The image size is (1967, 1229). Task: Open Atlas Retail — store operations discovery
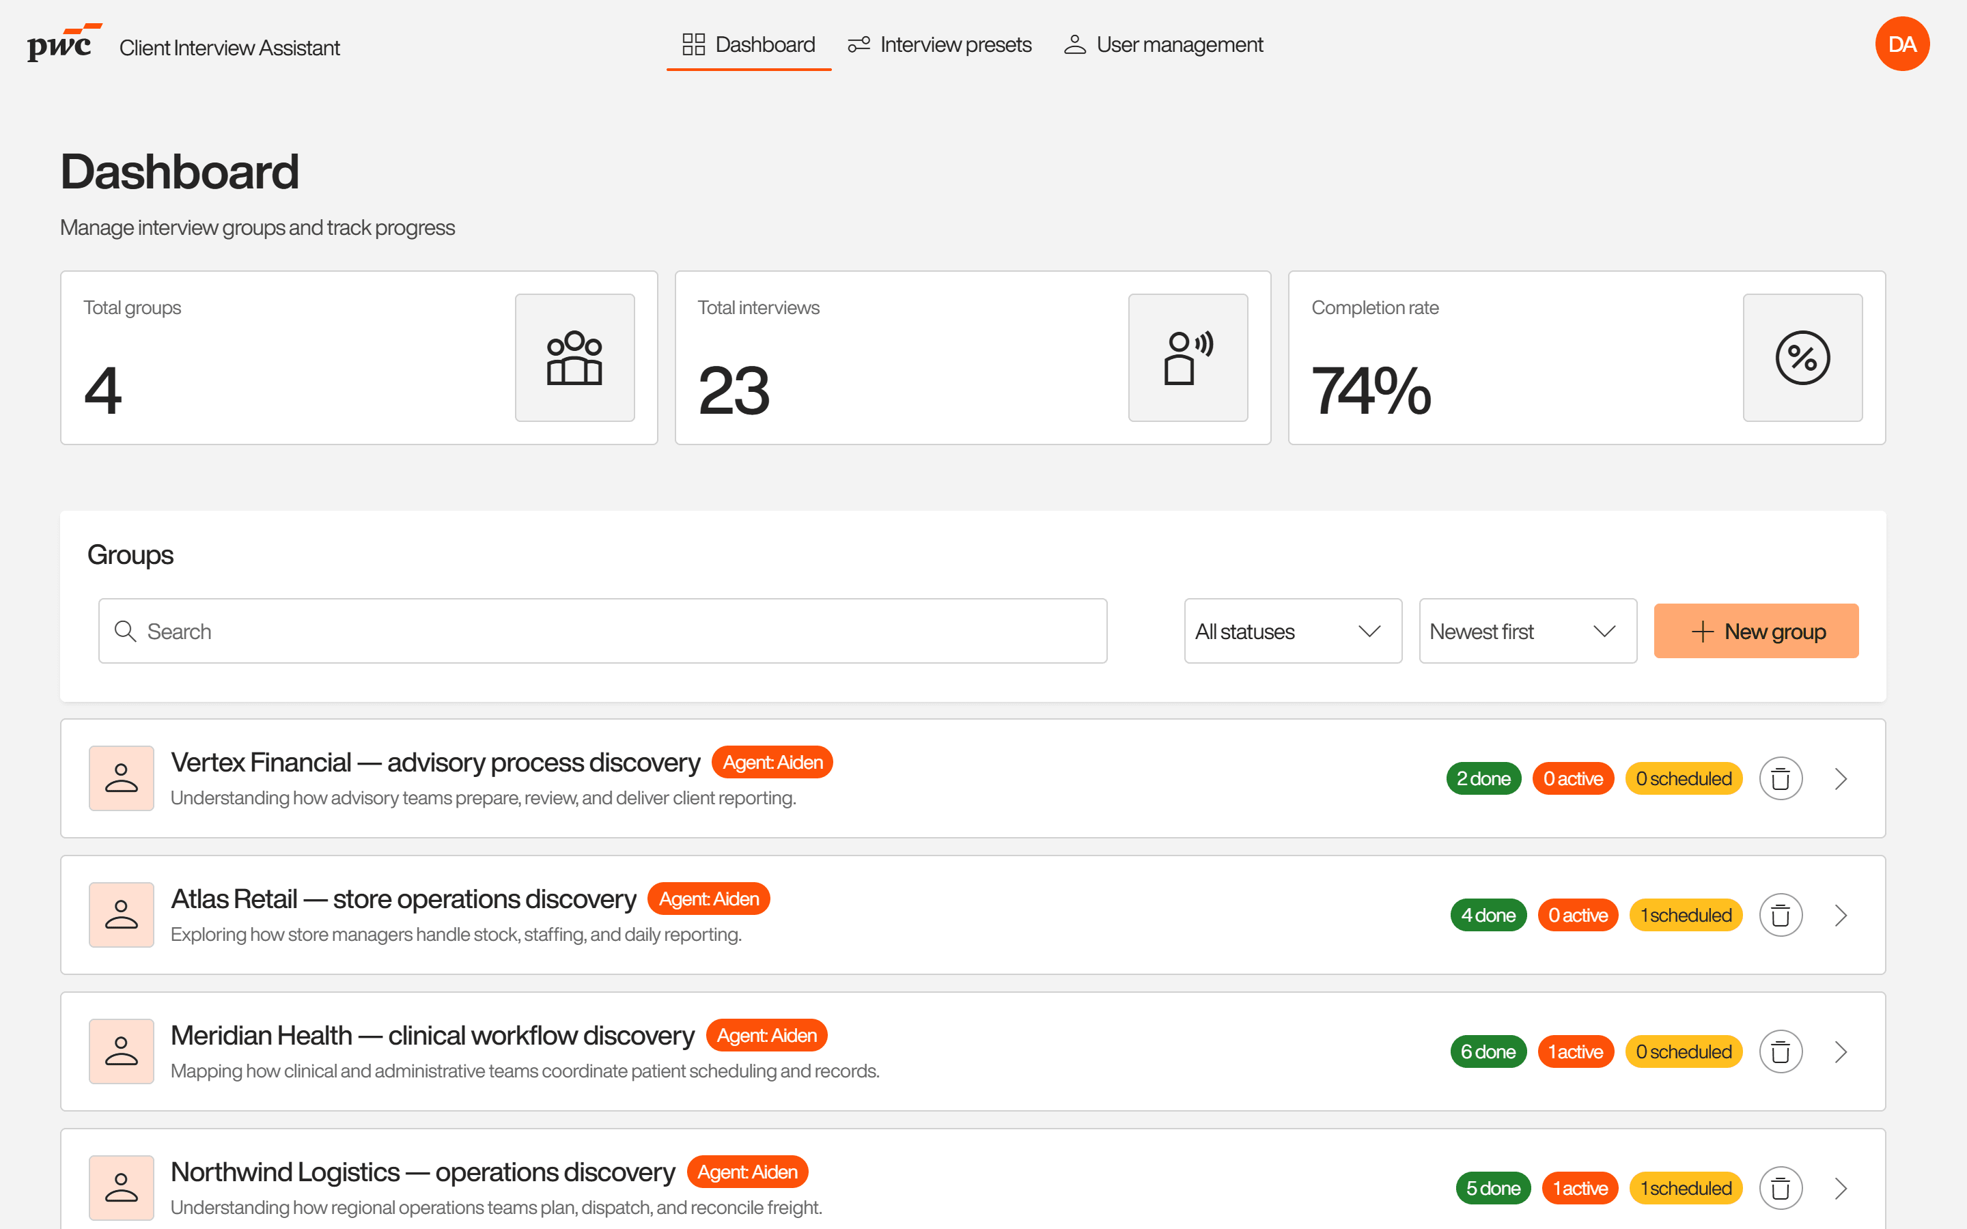point(403,899)
